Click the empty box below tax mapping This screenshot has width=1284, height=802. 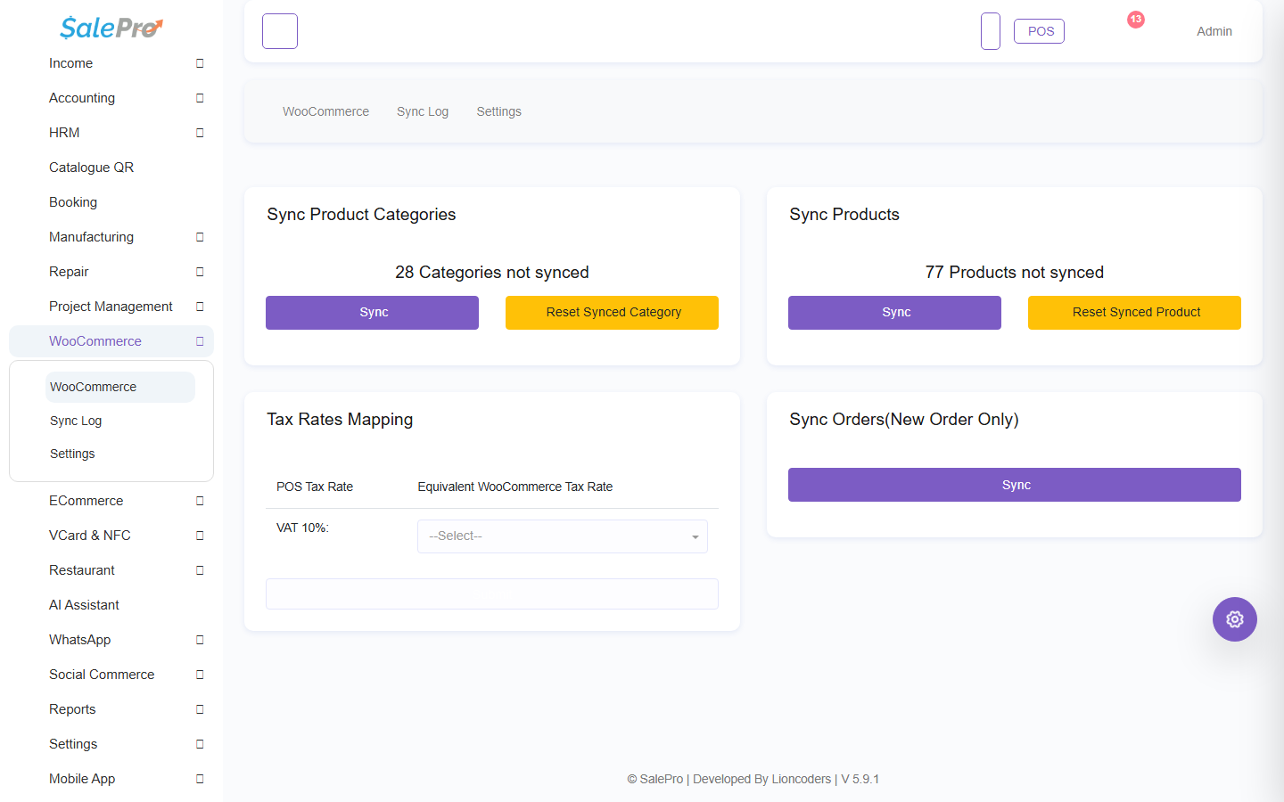pos(492,594)
